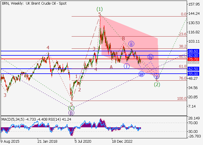
Task: Click the chart title 'BRN, Weekly: UK Brent Crude Oil - Spot'
Action: point(34,3)
